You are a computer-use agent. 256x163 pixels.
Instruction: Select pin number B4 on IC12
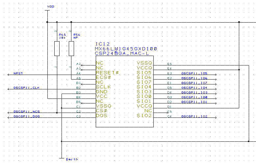coord(78,97)
